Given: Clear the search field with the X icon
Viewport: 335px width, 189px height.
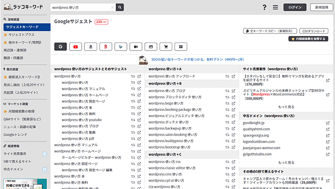Looking at the screenshot, I should tap(112, 7).
